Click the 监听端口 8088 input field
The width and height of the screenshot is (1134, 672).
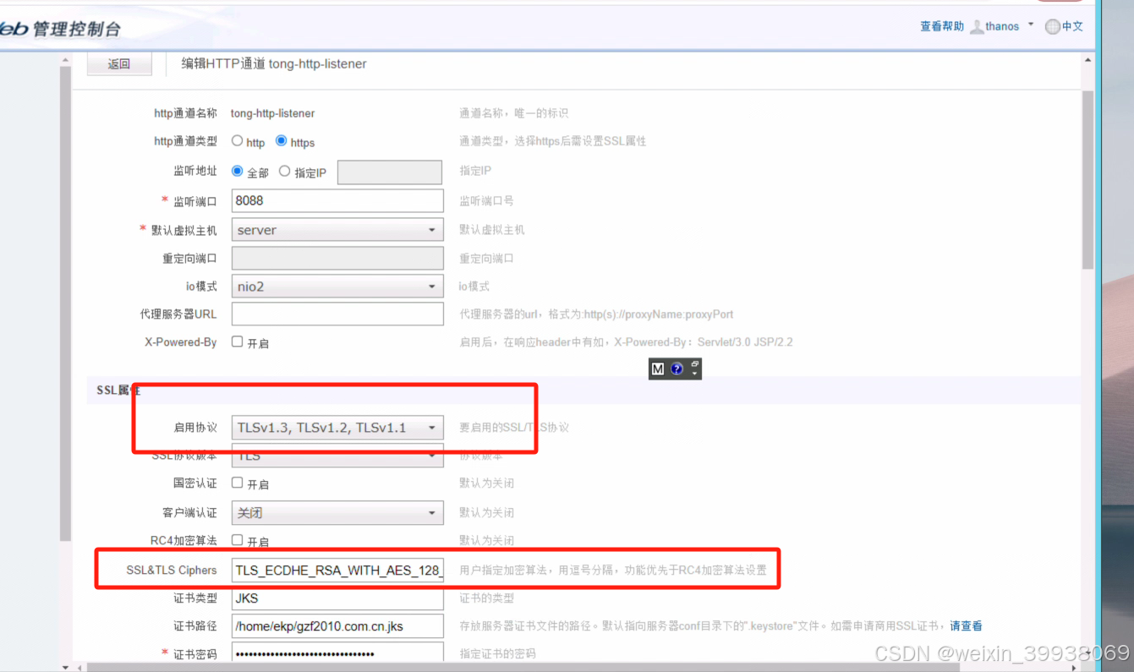click(x=337, y=200)
